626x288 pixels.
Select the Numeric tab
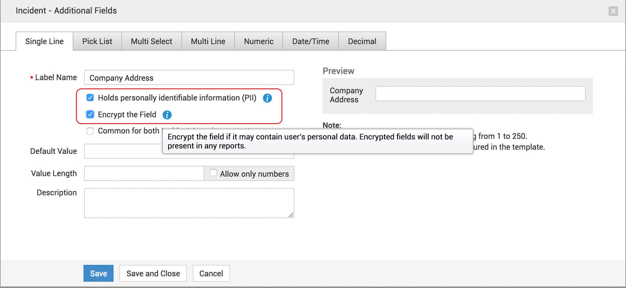pos(259,41)
